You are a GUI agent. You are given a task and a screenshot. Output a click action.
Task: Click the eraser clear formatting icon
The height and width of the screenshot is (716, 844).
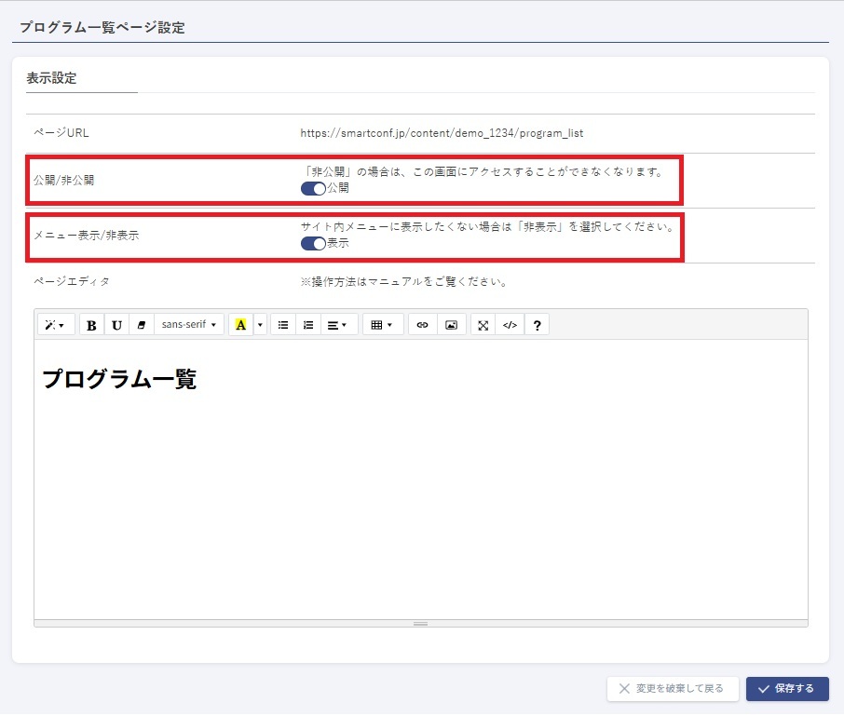[142, 325]
